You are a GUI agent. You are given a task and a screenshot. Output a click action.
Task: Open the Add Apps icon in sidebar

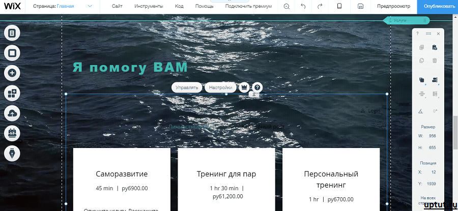(x=12, y=93)
